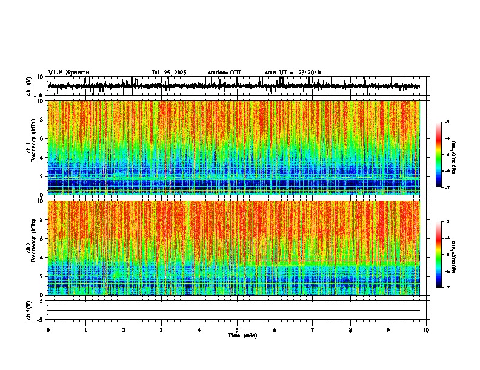Click the color scale bar beside the ch.2 spectrogram
Screen dimensions: 480x370
tap(438, 255)
